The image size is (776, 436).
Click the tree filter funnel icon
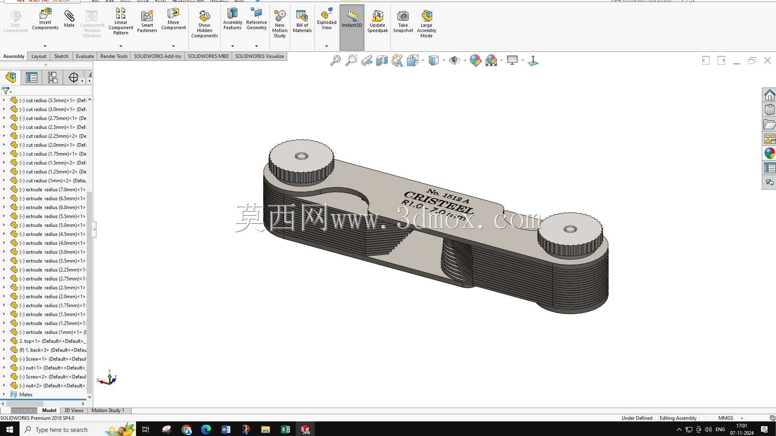[x=6, y=91]
